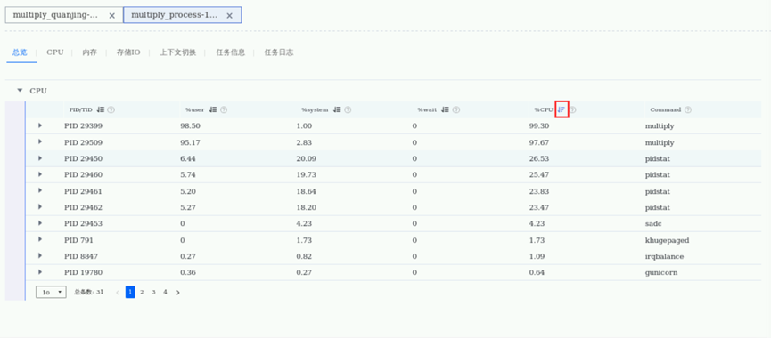Sort table by PID/TID column
Screen dimensions: 771x338
pos(101,110)
